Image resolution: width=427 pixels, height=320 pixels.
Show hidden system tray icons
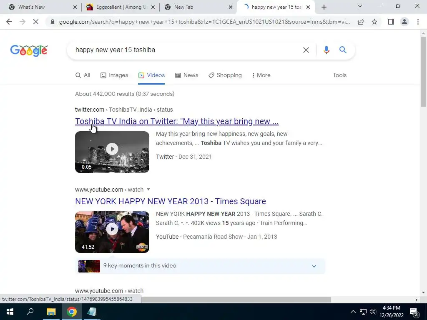coord(353,312)
